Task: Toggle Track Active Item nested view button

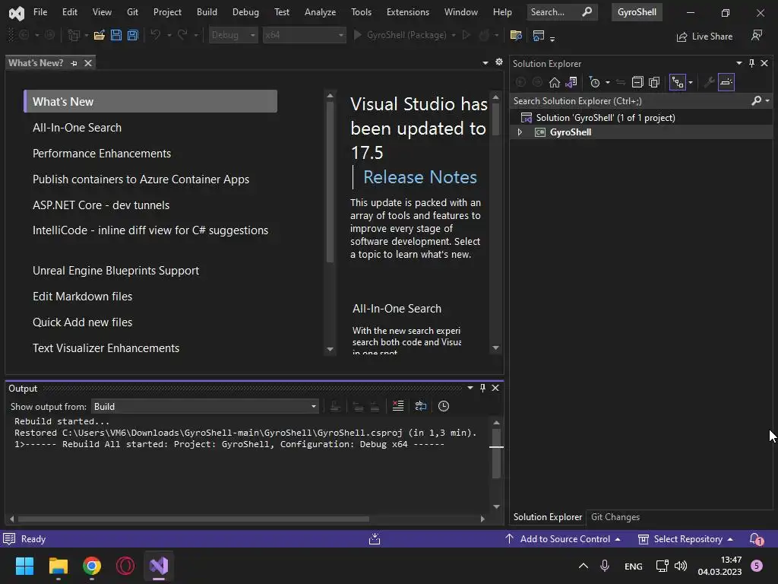Action: coord(677,82)
